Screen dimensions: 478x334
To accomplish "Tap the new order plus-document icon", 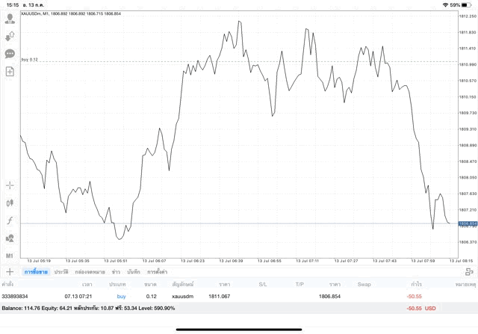I will [10, 72].
